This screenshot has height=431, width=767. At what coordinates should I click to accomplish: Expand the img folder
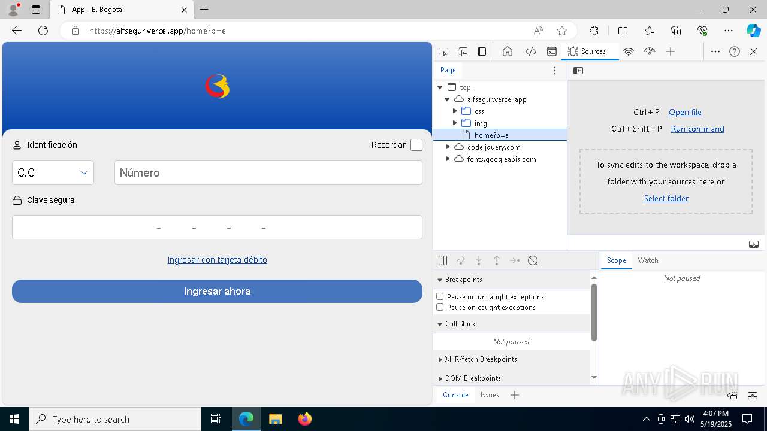point(455,123)
